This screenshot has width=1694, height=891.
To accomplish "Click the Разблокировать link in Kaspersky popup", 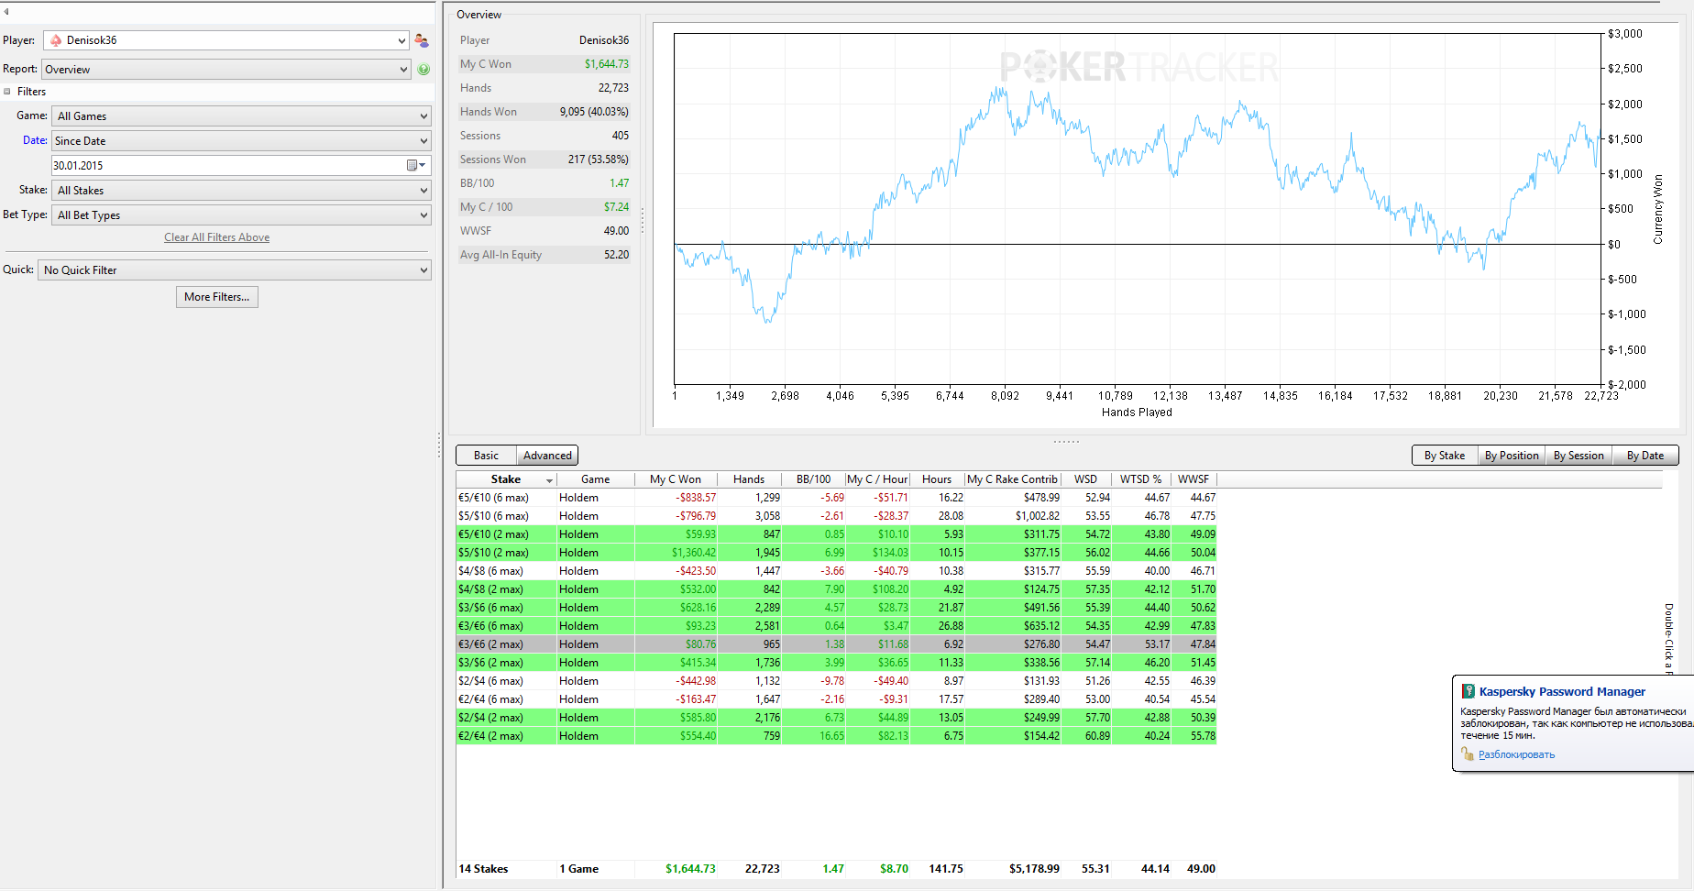I will (1516, 755).
